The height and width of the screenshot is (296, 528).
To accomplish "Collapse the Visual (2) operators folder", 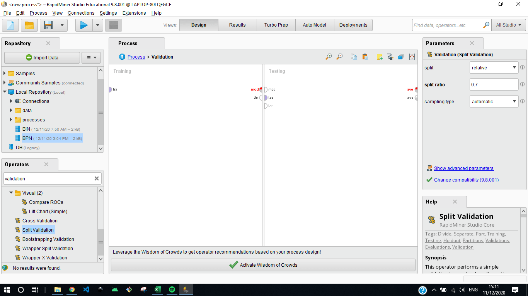I will [11, 193].
